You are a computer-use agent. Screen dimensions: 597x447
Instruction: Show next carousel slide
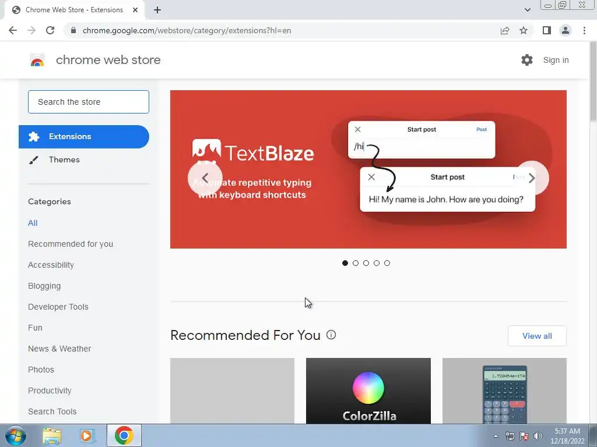click(532, 178)
